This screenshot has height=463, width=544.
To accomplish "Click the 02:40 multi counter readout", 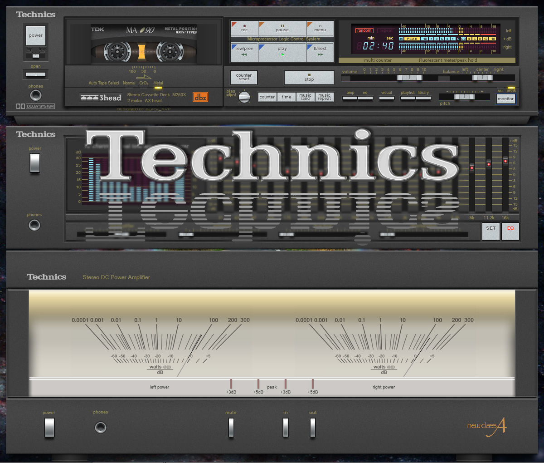I will 375,46.
